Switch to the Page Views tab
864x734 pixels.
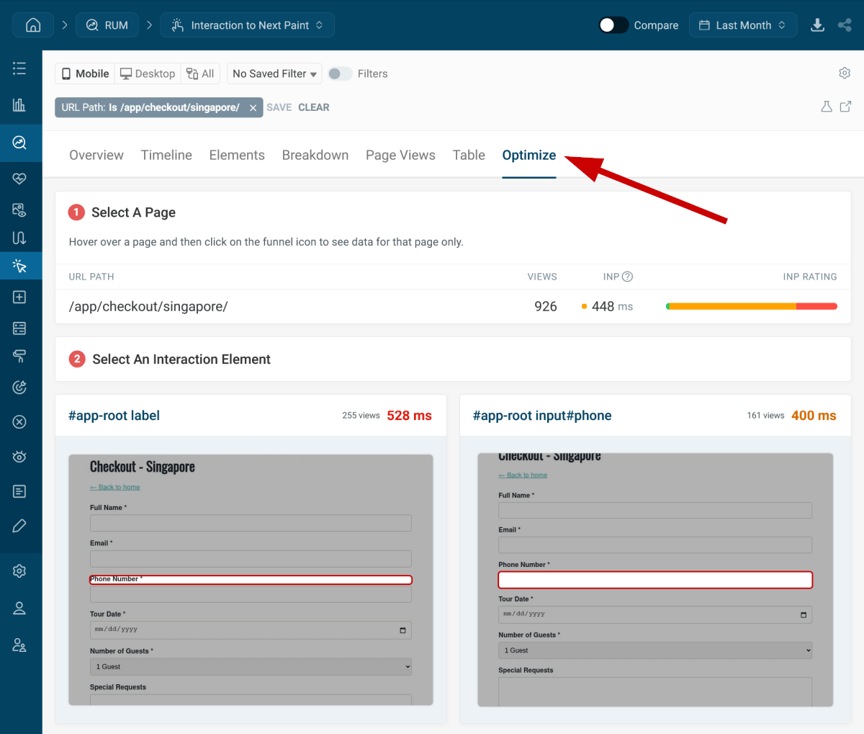click(x=400, y=155)
